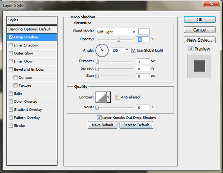Image resolution: width=223 pixels, height=173 pixels.
Task: Click the Distance value field
Action: pos(142,61)
